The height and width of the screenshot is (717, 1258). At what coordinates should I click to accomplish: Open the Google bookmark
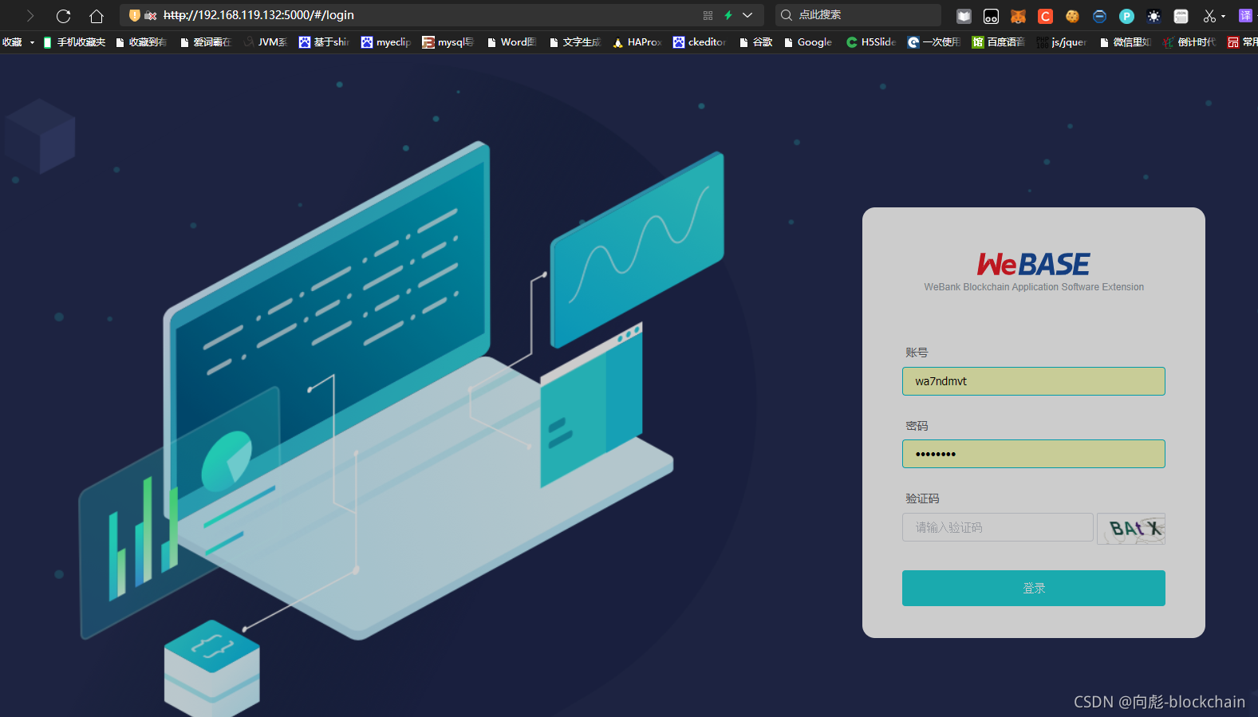(807, 42)
